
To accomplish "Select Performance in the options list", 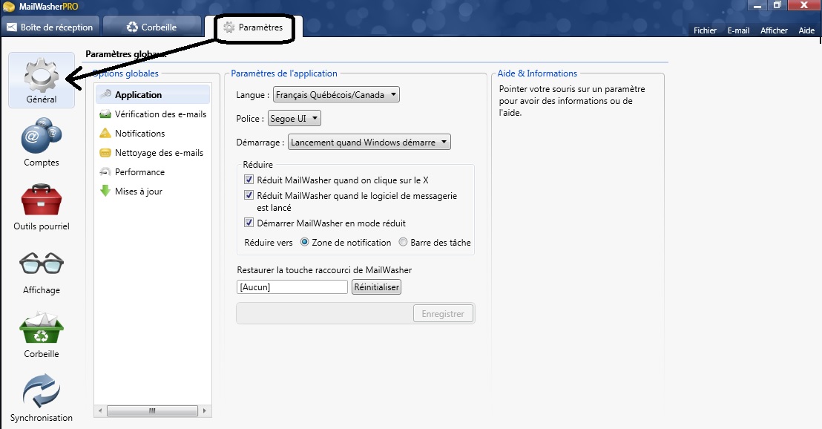I will 153,172.
